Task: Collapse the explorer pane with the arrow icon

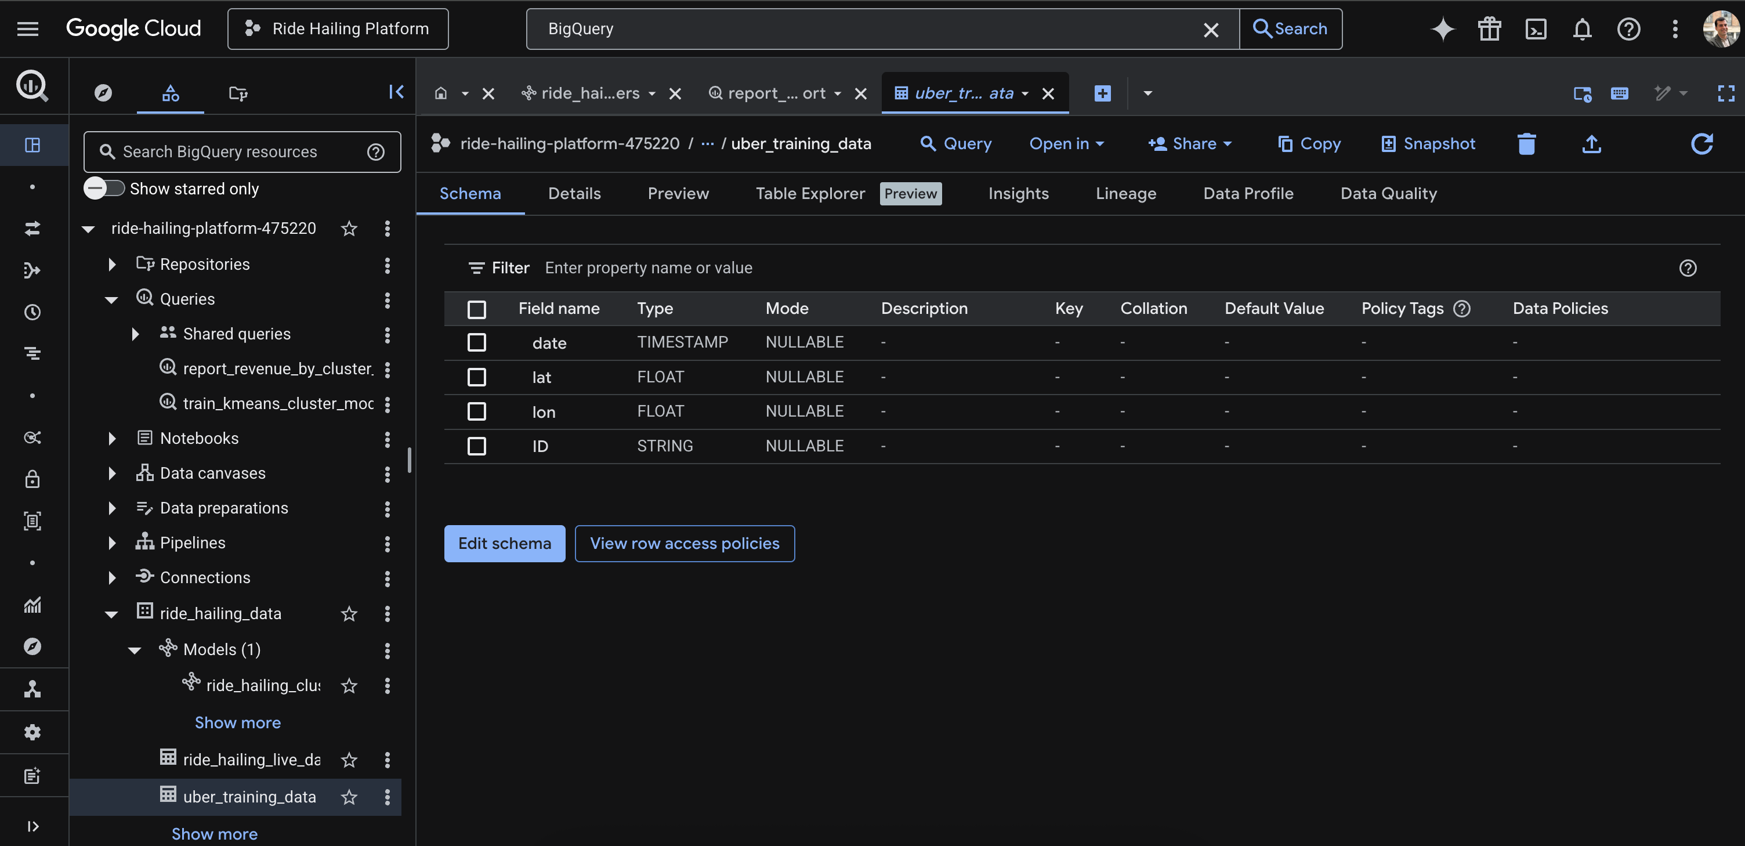Action: click(x=396, y=92)
